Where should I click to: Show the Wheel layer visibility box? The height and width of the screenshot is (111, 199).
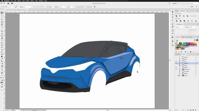[x=176, y=73]
